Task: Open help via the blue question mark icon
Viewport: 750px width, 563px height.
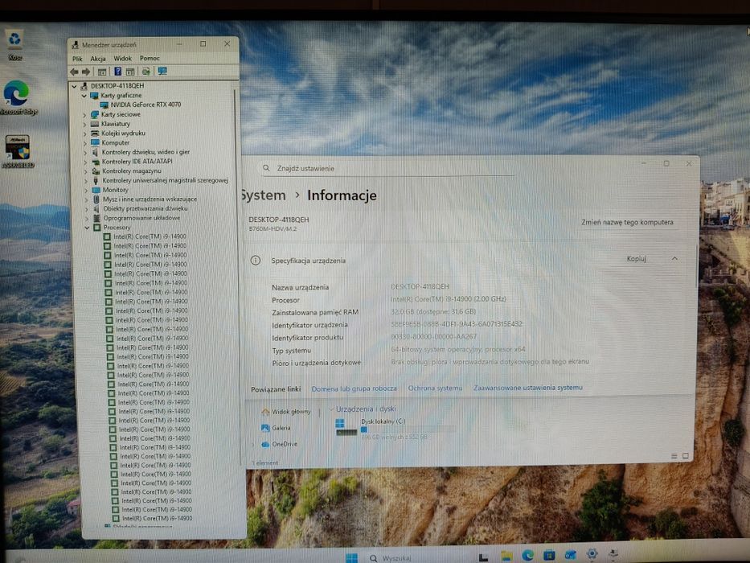Action: point(117,72)
